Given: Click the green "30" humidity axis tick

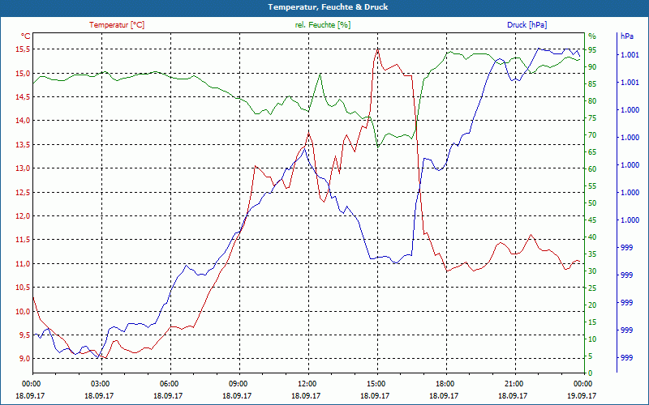Looking at the screenshot, I should pos(592,271).
